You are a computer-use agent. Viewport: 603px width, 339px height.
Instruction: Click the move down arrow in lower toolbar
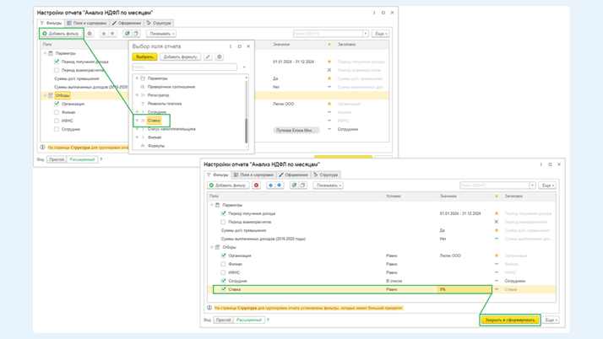280,186
